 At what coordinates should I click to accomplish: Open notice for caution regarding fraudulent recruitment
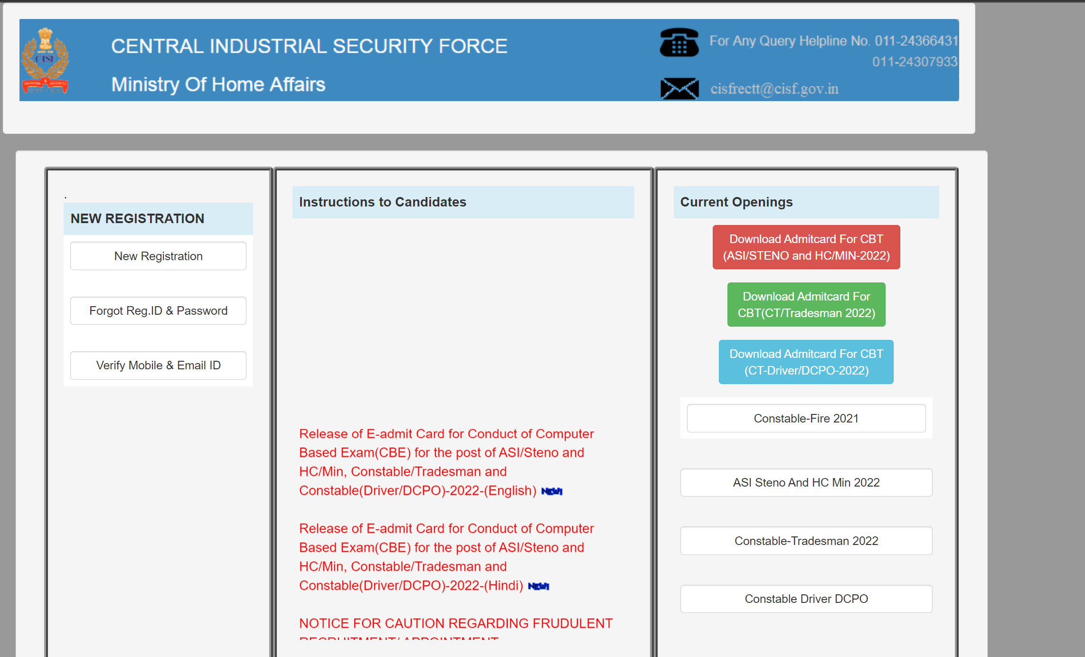click(x=456, y=628)
